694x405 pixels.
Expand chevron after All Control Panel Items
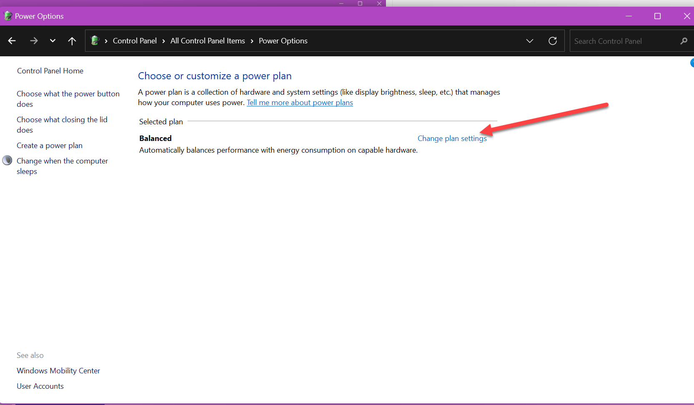tap(252, 41)
